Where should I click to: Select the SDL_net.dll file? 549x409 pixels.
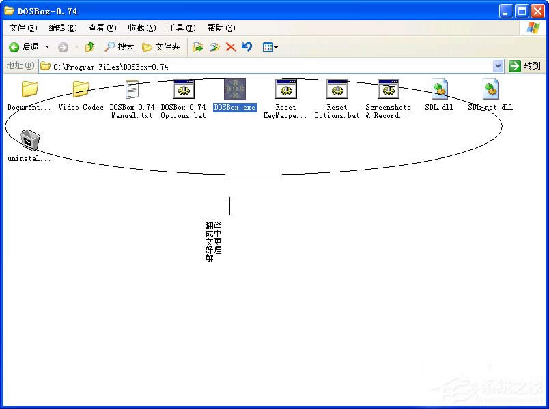490,89
